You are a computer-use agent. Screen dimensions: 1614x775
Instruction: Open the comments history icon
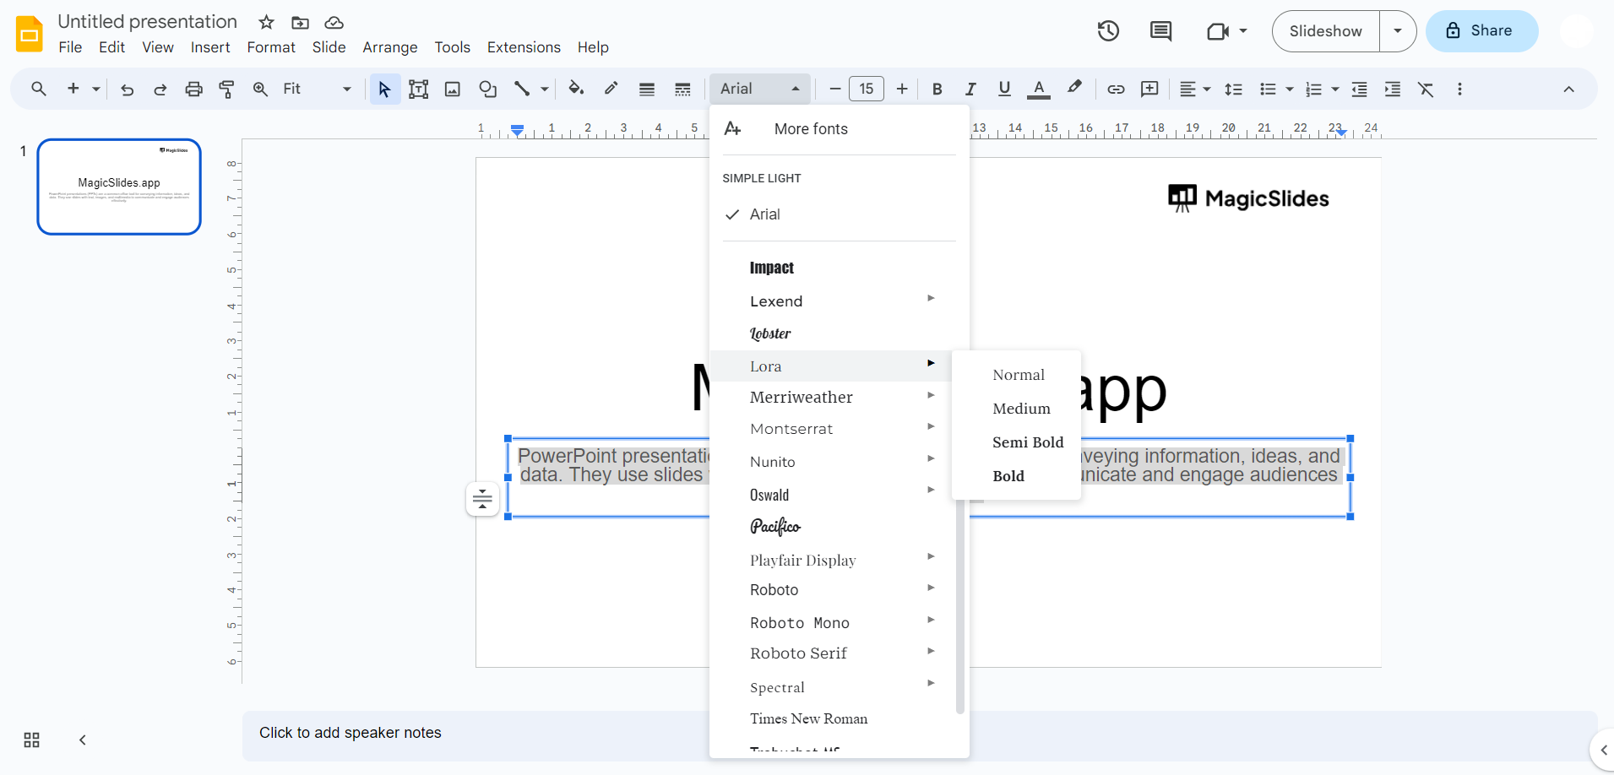pyautogui.click(x=1160, y=31)
